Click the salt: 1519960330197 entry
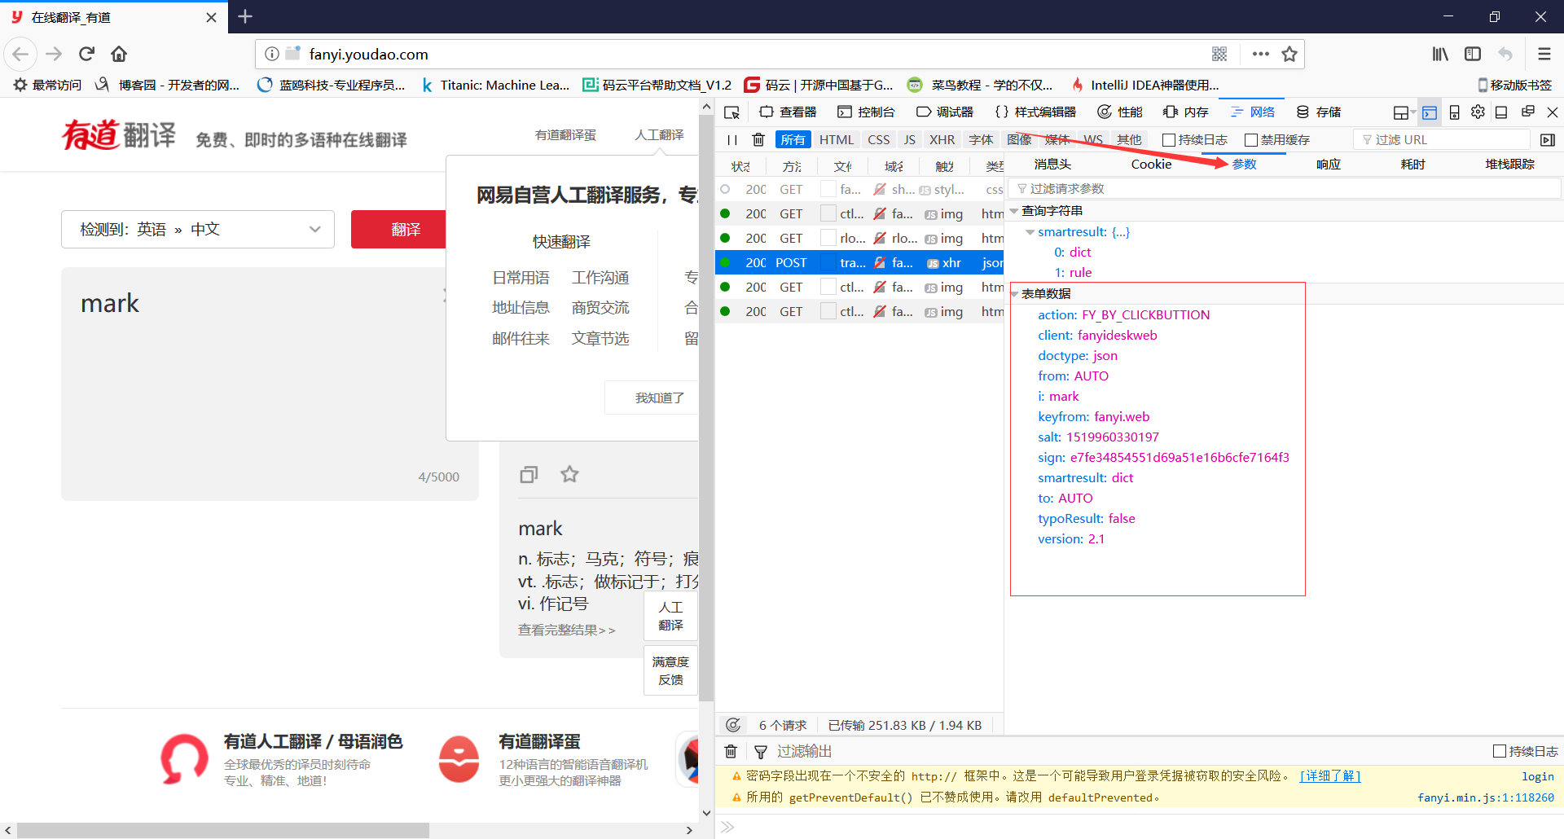1564x839 pixels. coord(1098,437)
